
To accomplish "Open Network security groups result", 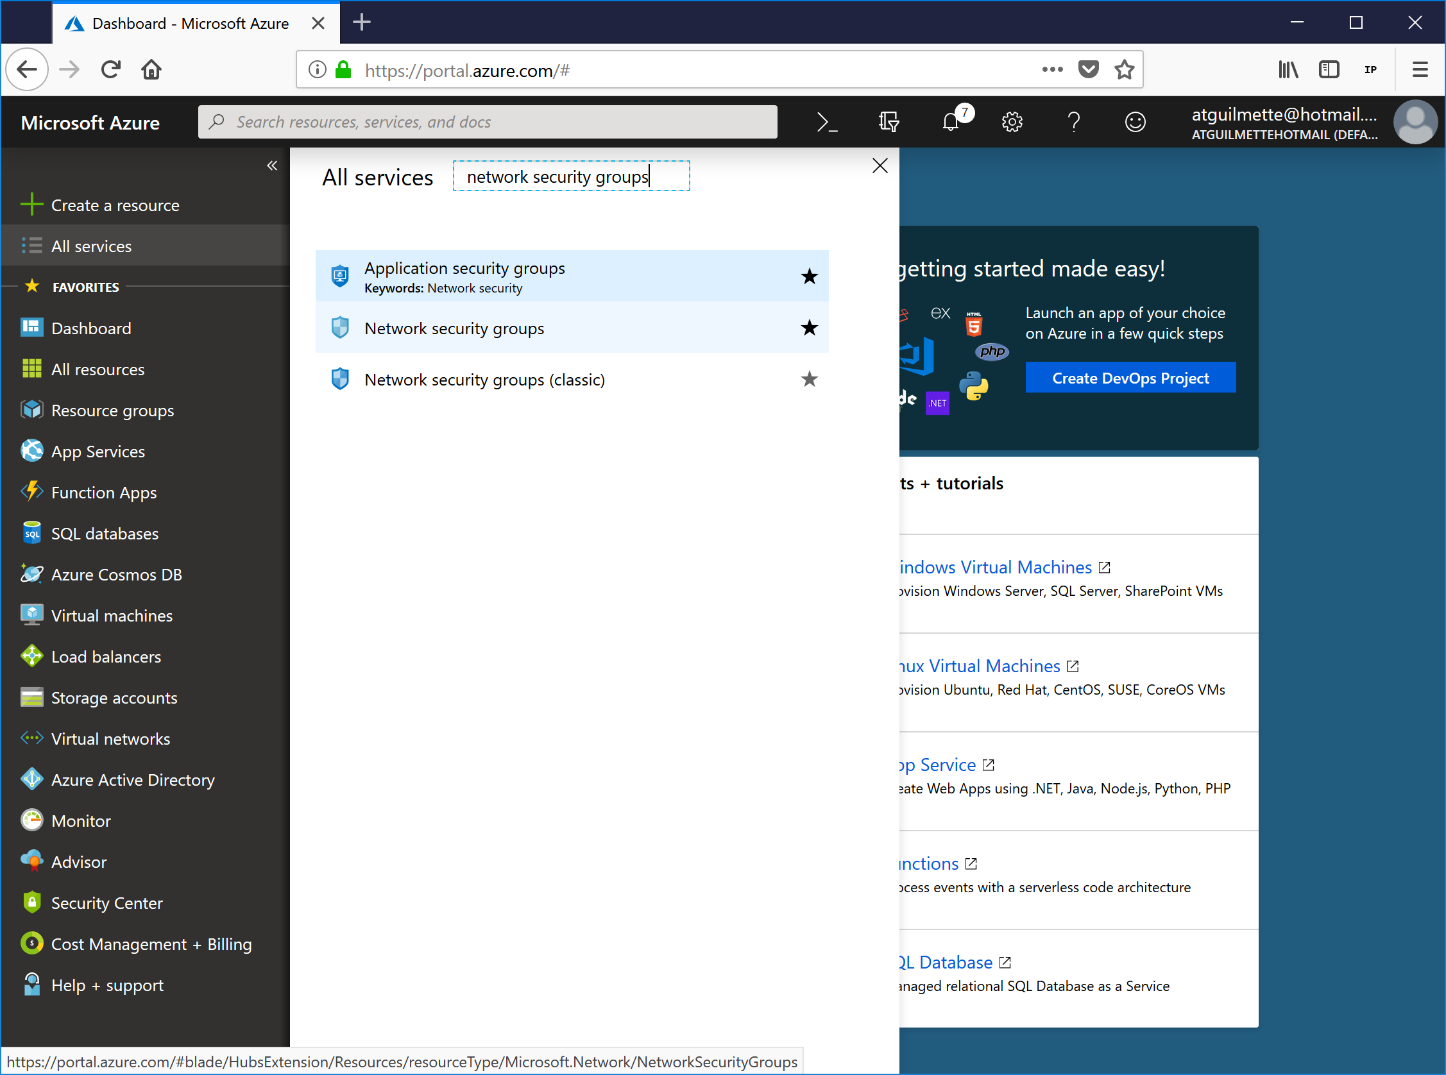I will (x=454, y=328).
